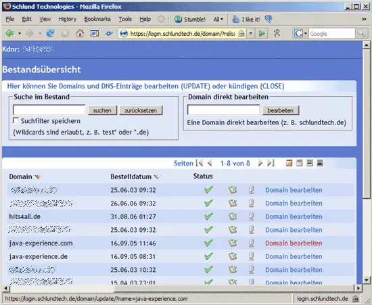Click the hits4all.de domain name
Image resolution: width=372 pixels, height=305 pixels.
click(24, 216)
